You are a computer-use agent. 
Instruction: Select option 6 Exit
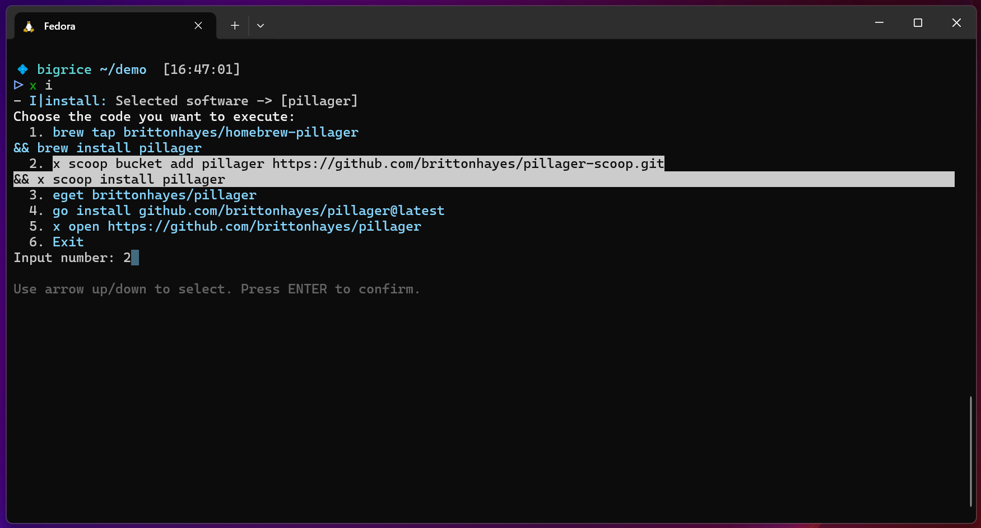[68, 242]
